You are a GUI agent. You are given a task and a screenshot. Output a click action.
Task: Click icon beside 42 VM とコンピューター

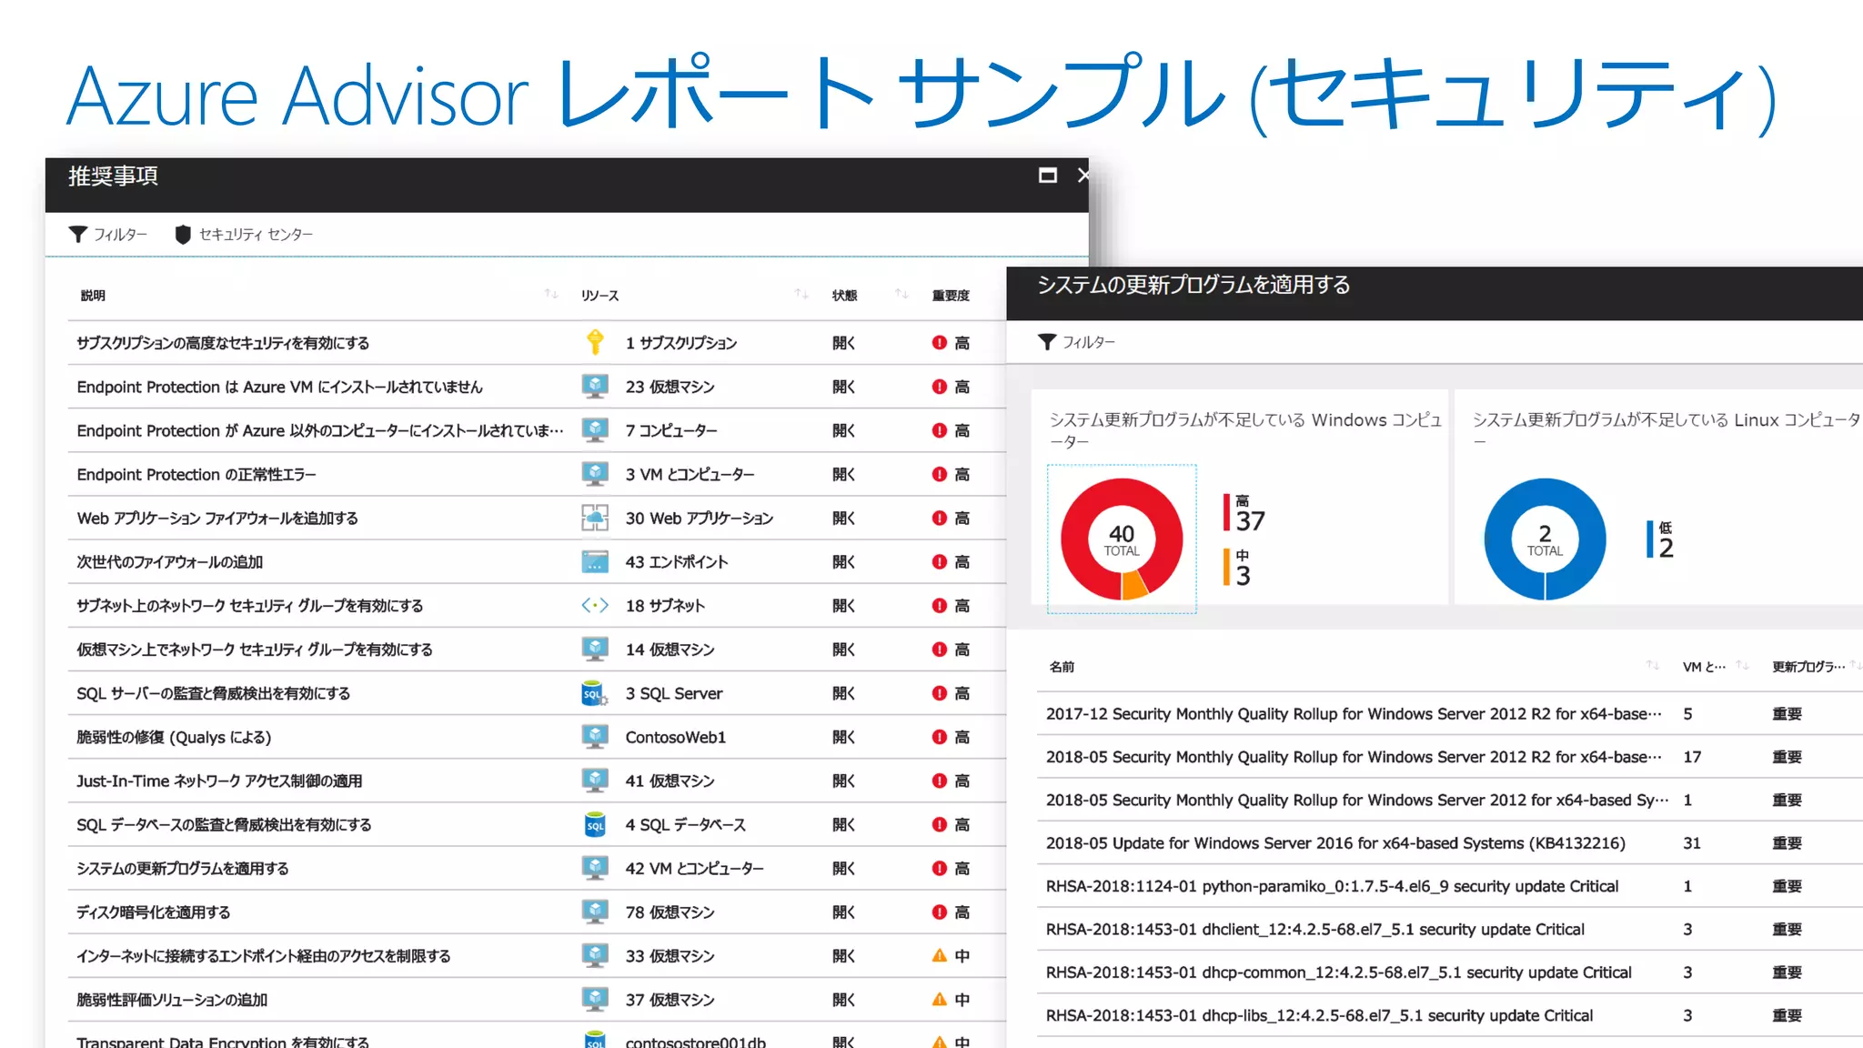pyautogui.click(x=595, y=868)
